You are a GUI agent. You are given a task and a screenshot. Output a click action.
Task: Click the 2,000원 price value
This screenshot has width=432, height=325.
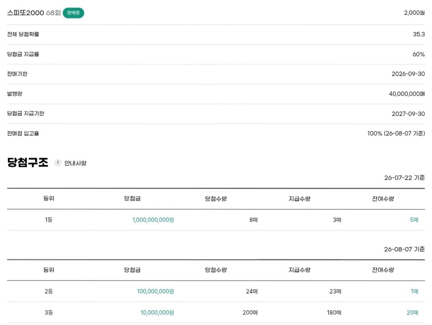click(414, 13)
